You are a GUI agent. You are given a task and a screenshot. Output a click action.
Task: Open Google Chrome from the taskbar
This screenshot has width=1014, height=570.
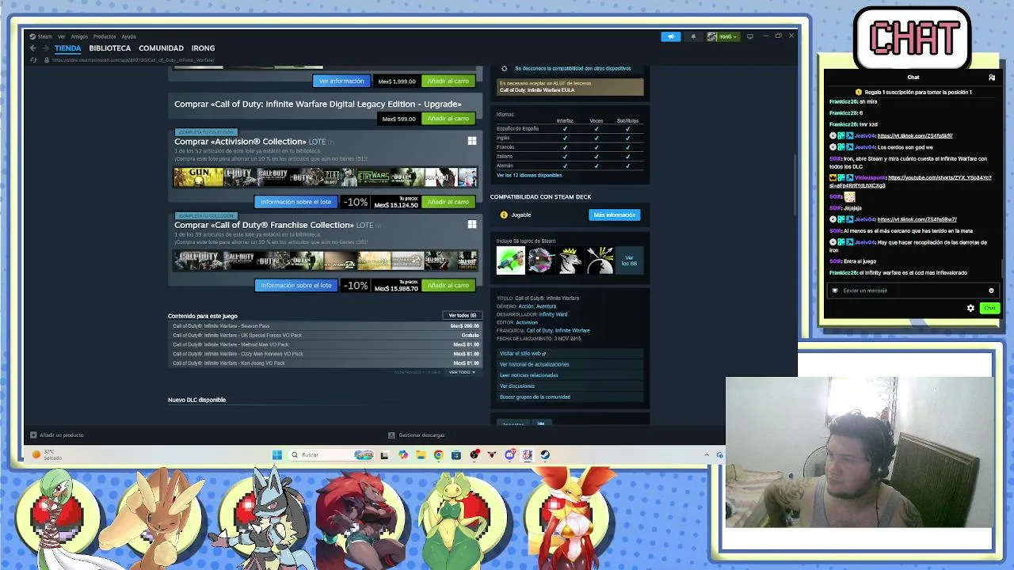click(438, 454)
